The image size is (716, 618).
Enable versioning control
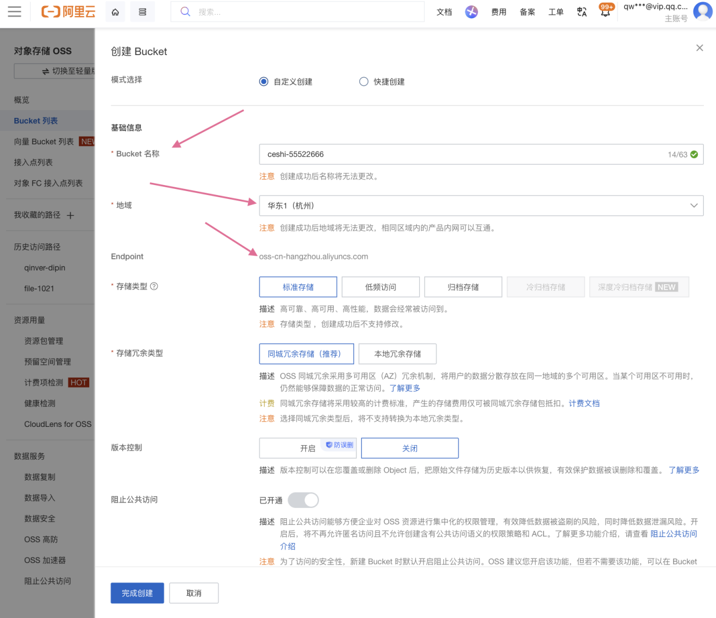[x=308, y=448]
